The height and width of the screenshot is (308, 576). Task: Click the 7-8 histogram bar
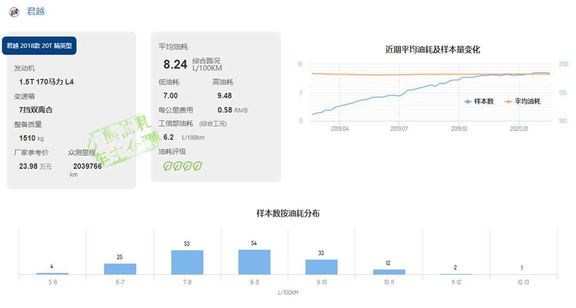(x=187, y=262)
